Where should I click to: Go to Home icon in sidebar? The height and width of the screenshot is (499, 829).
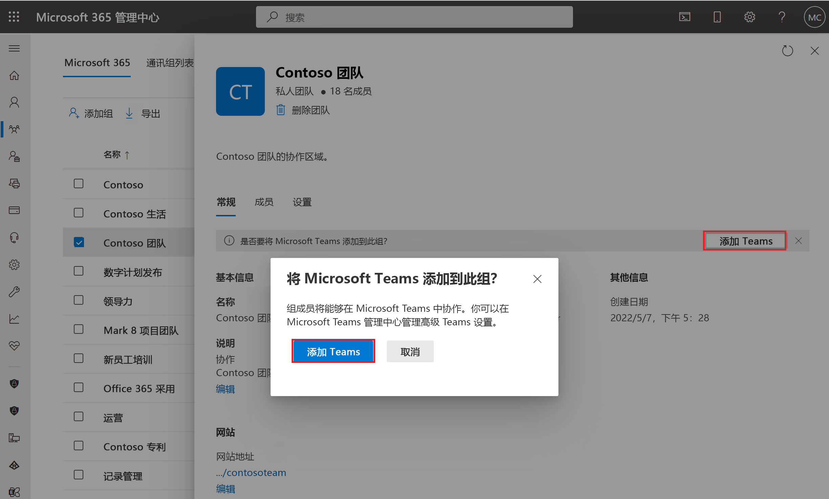click(x=14, y=75)
